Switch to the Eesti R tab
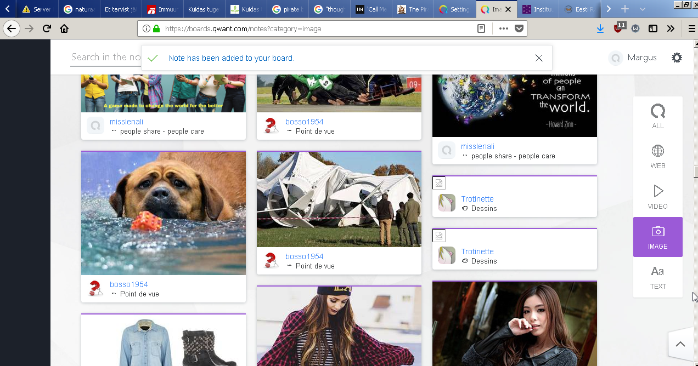 (579, 9)
